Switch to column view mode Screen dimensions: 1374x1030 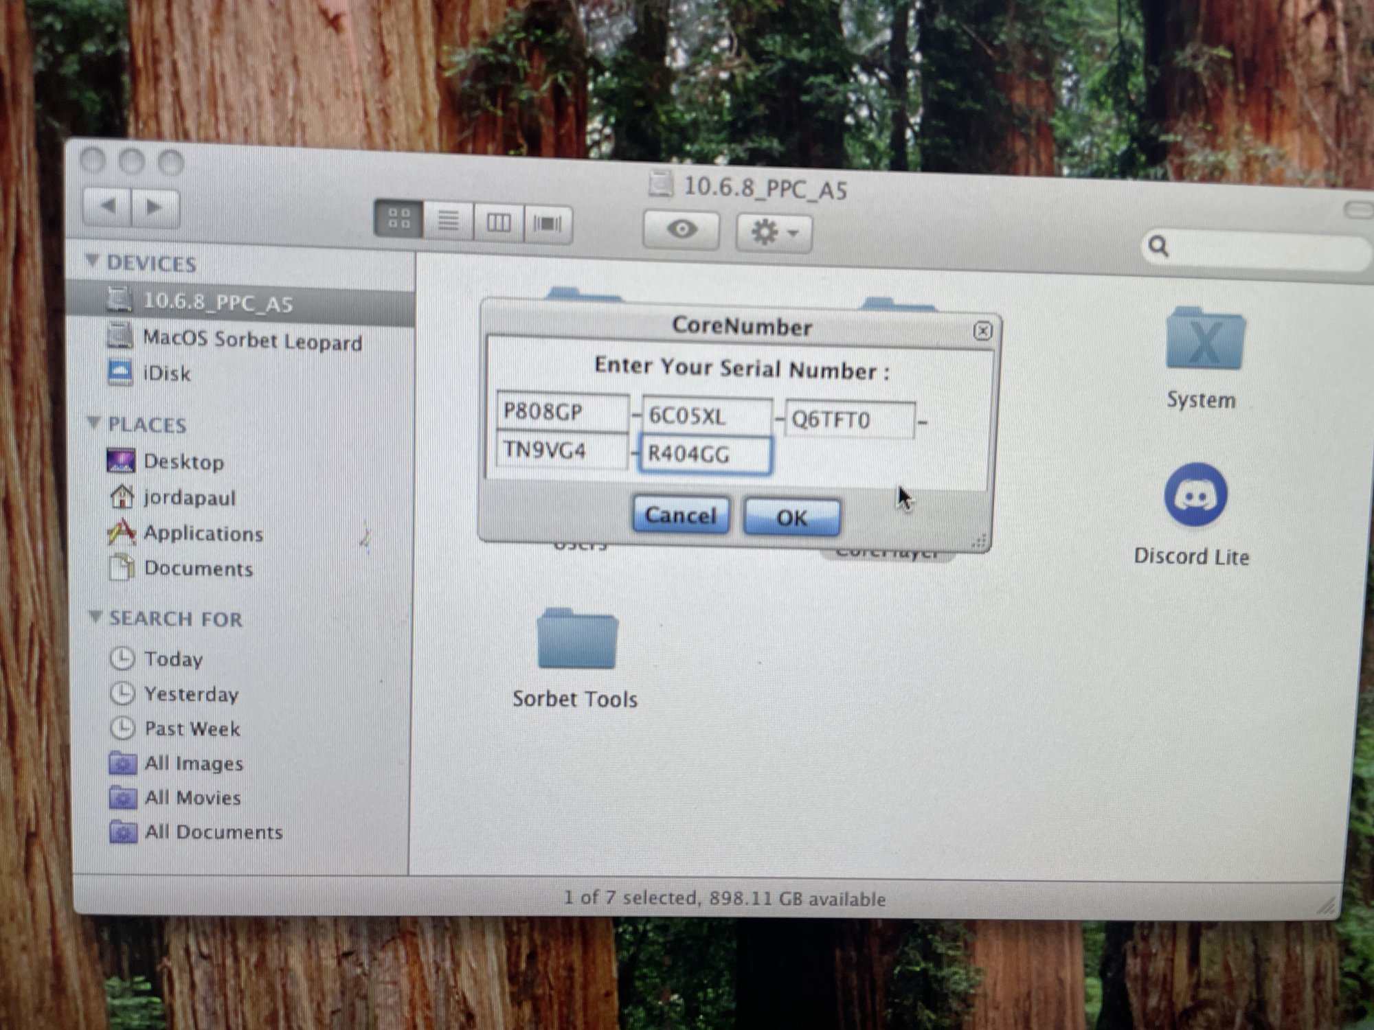[498, 222]
